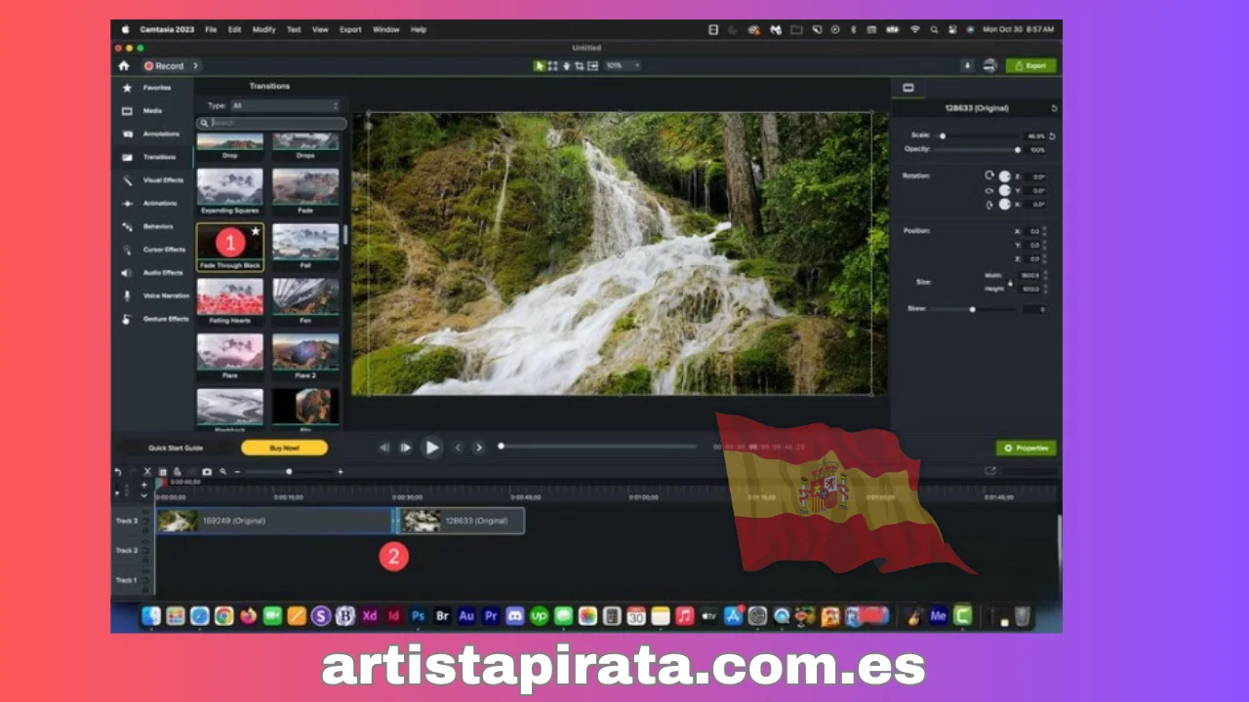
Task: Click the green Export button
Action: tap(1030, 66)
